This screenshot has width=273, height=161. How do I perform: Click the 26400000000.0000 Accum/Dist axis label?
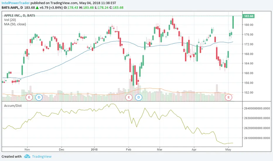(x=257, y=108)
